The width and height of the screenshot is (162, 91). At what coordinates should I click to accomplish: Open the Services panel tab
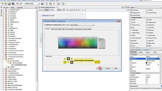tap(20, 8)
